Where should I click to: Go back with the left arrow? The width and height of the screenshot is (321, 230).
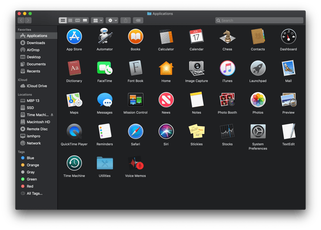[21, 20]
